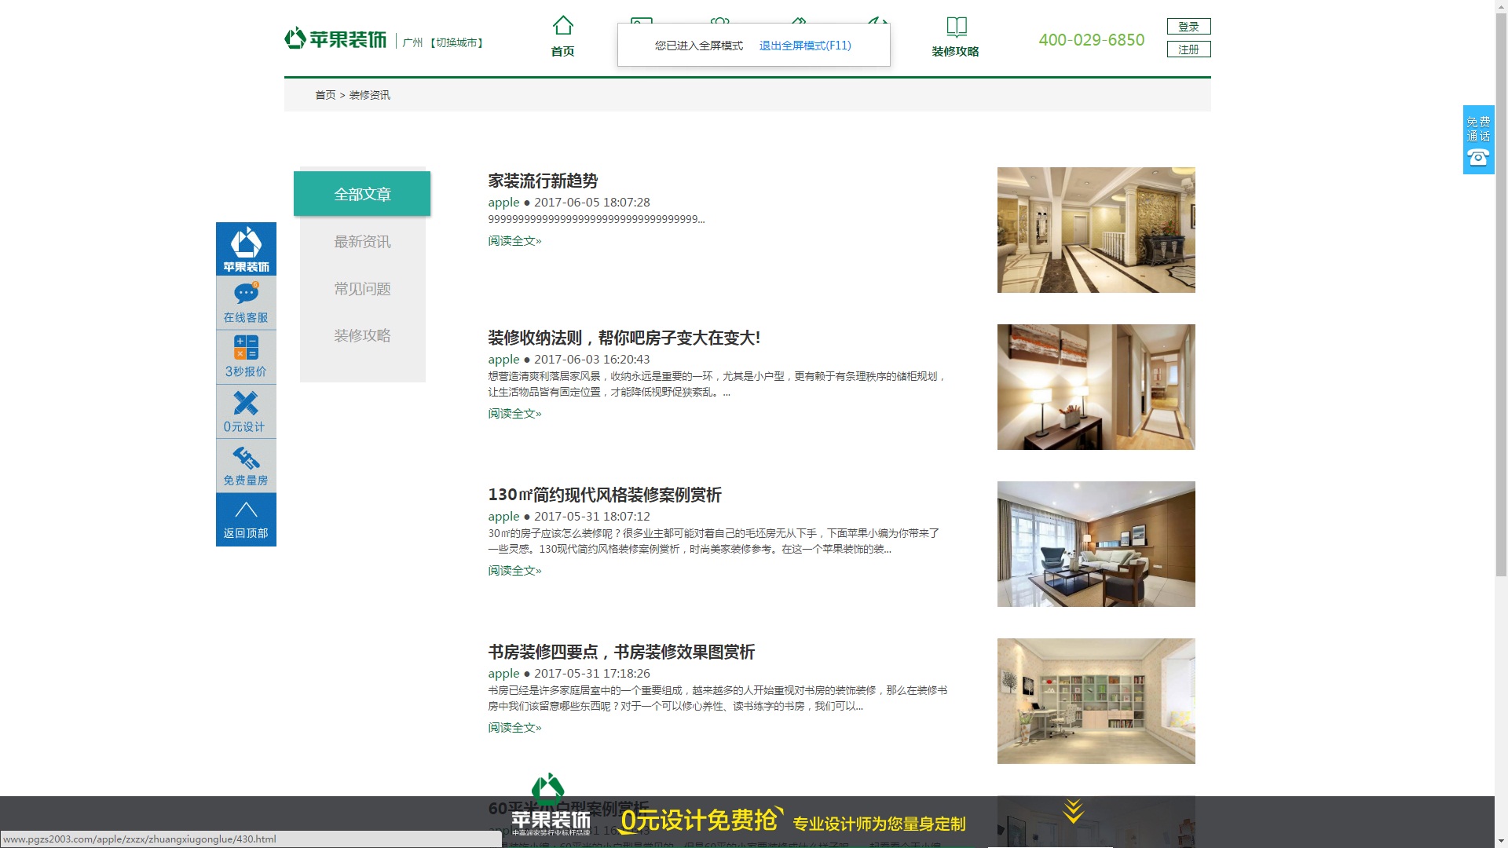Click the 免费通话 phone widget
Image resolution: width=1508 pixels, height=848 pixels.
click(1478, 140)
